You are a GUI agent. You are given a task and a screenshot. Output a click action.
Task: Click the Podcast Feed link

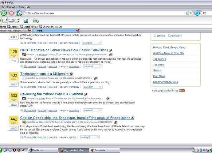pos(161,47)
